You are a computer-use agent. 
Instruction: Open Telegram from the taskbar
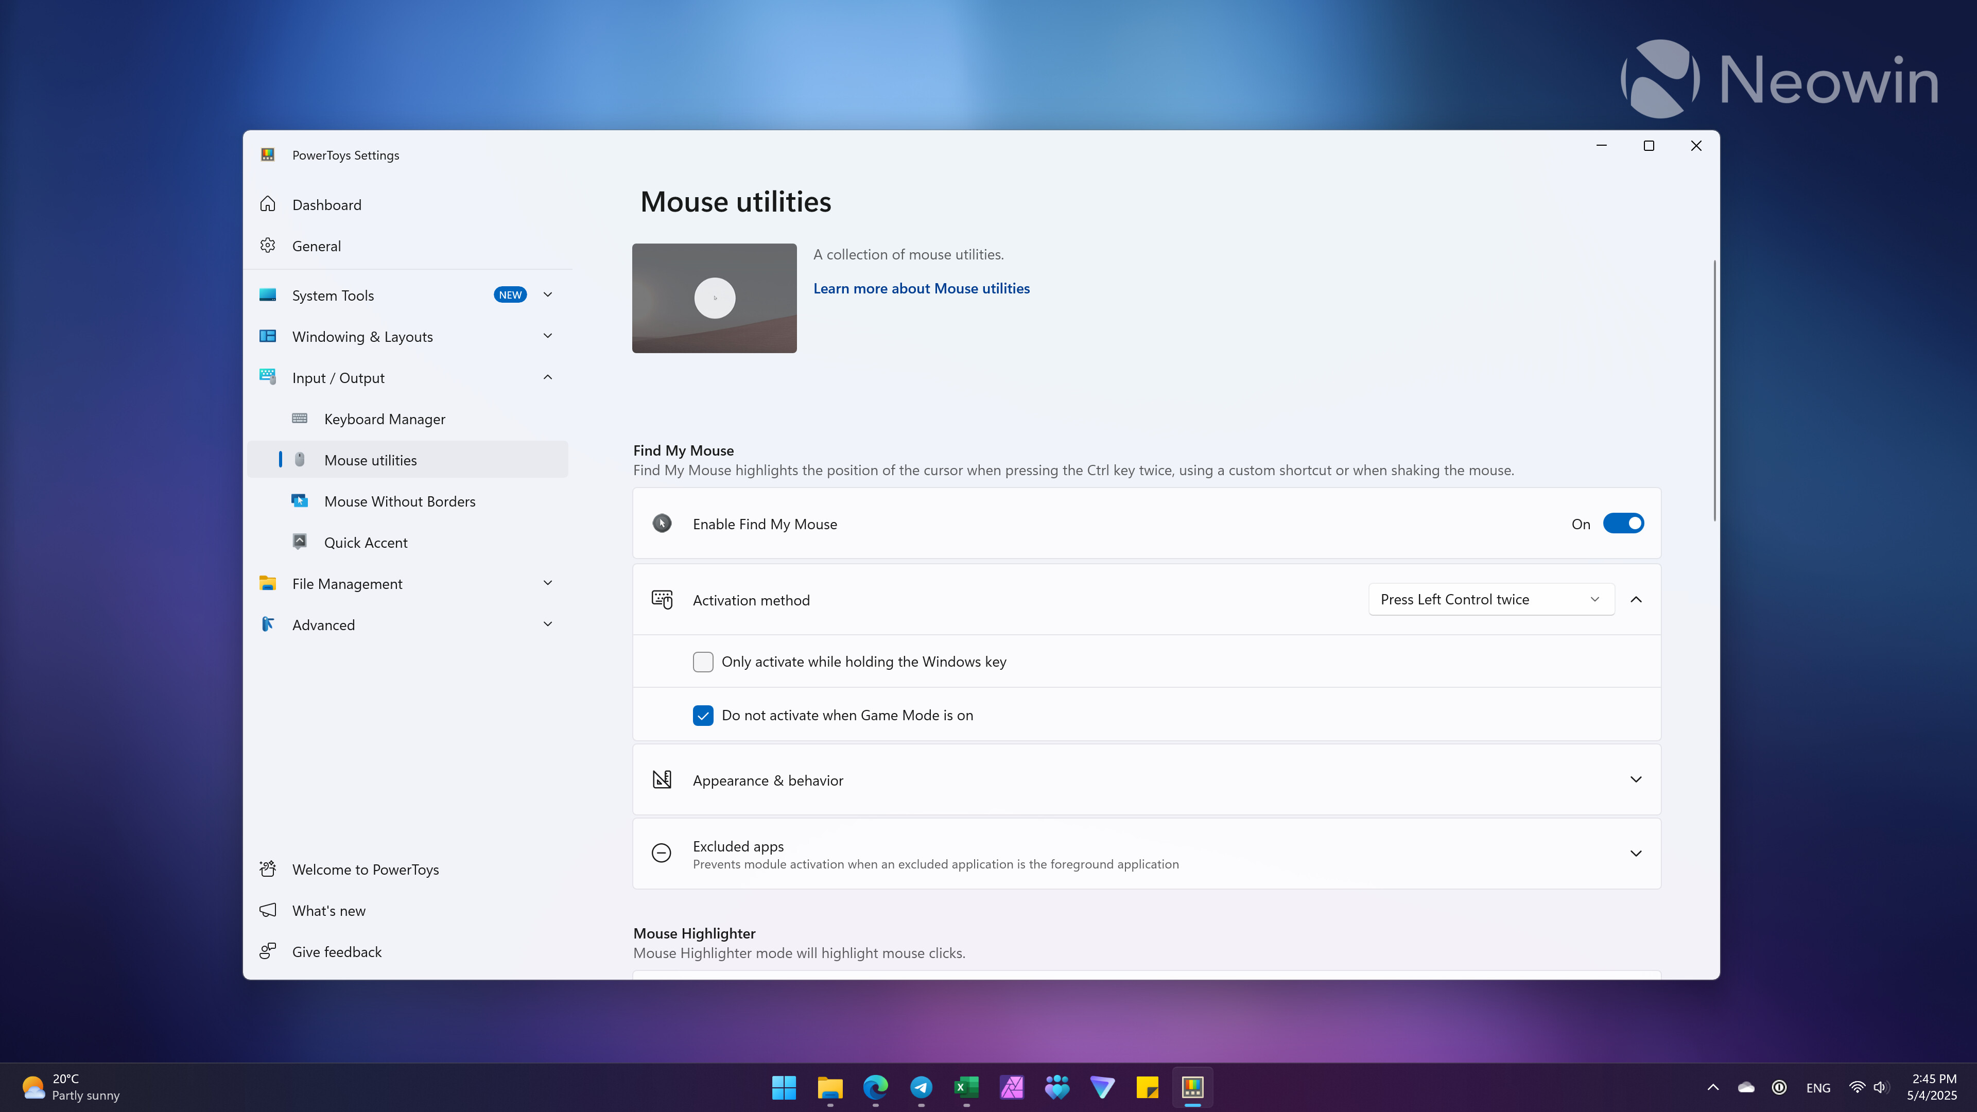pyautogui.click(x=921, y=1087)
